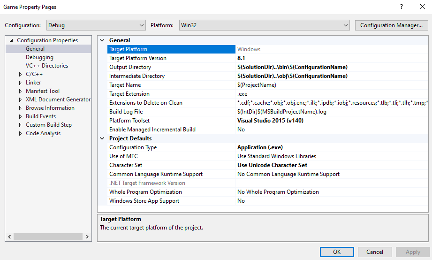Select Debugging in the properties tree
This screenshot has height=260, width=432.
point(40,57)
